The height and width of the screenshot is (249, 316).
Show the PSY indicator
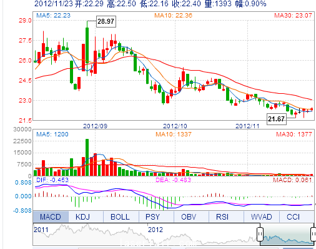pyautogui.click(x=152, y=217)
